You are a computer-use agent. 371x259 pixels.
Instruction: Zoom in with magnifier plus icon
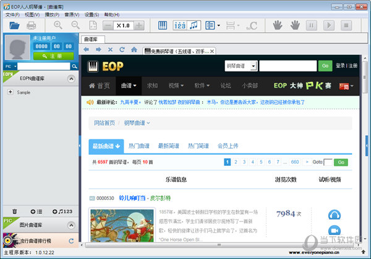tap(58, 25)
